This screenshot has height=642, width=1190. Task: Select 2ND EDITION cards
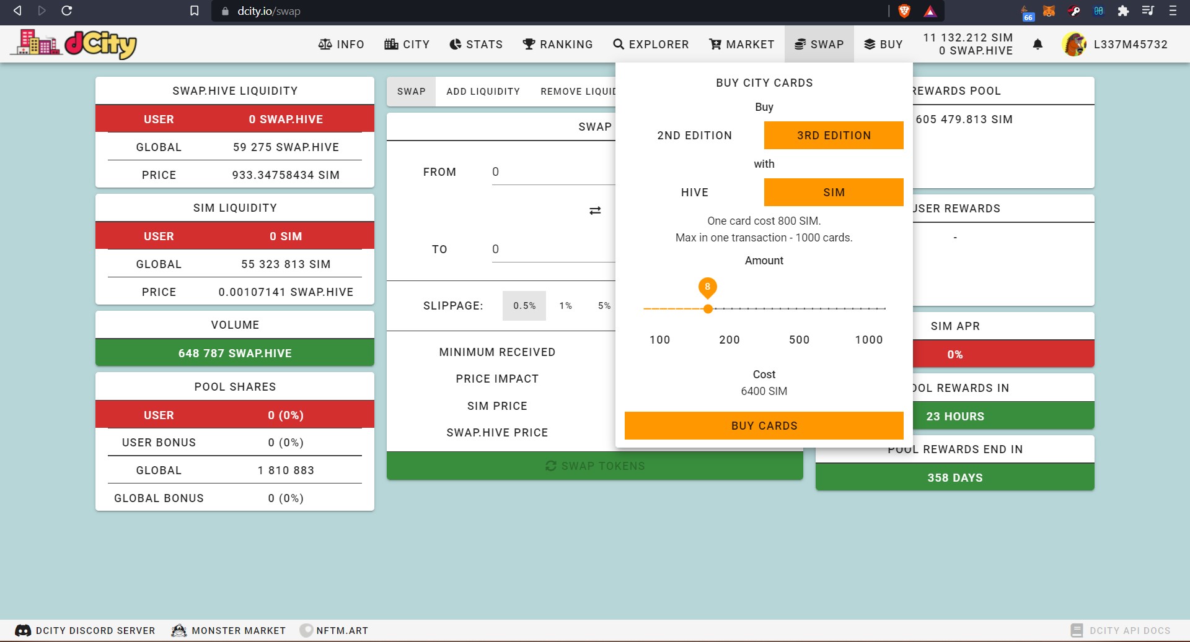tap(694, 135)
